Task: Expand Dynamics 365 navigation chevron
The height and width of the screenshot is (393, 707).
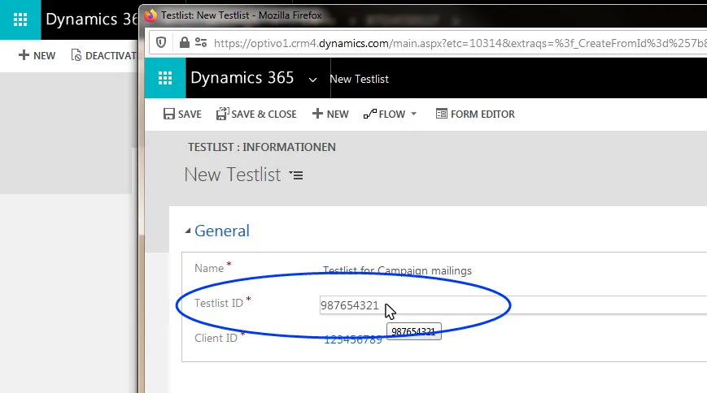Action: (x=312, y=80)
